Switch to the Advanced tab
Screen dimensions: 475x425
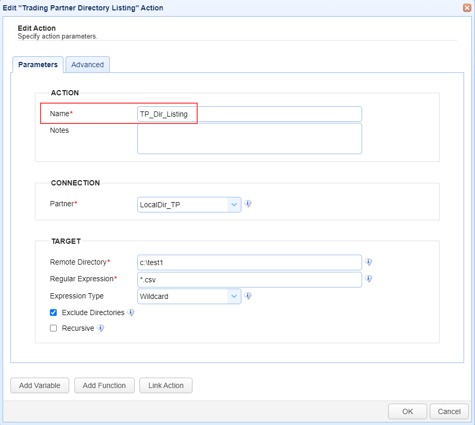click(x=87, y=65)
